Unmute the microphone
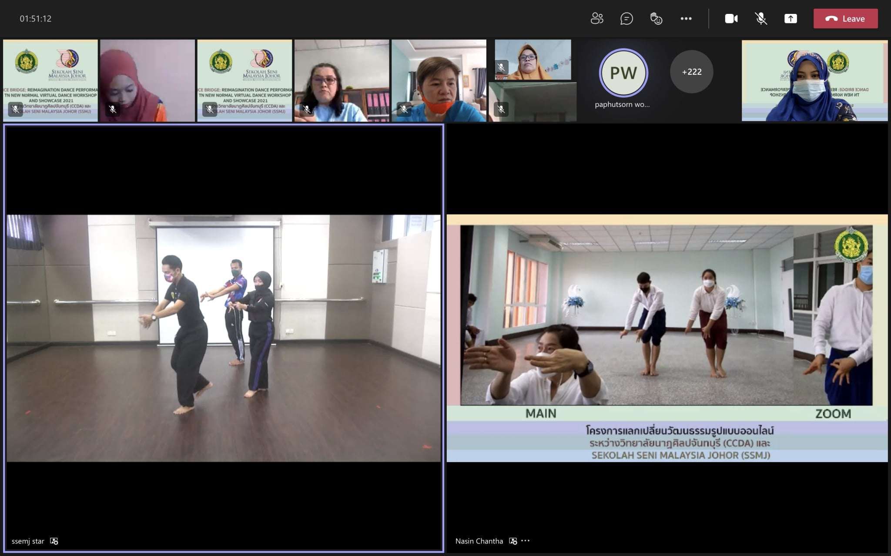The width and height of the screenshot is (891, 556). click(760, 19)
